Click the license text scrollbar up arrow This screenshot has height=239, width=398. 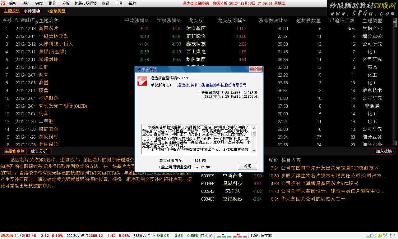(254, 128)
